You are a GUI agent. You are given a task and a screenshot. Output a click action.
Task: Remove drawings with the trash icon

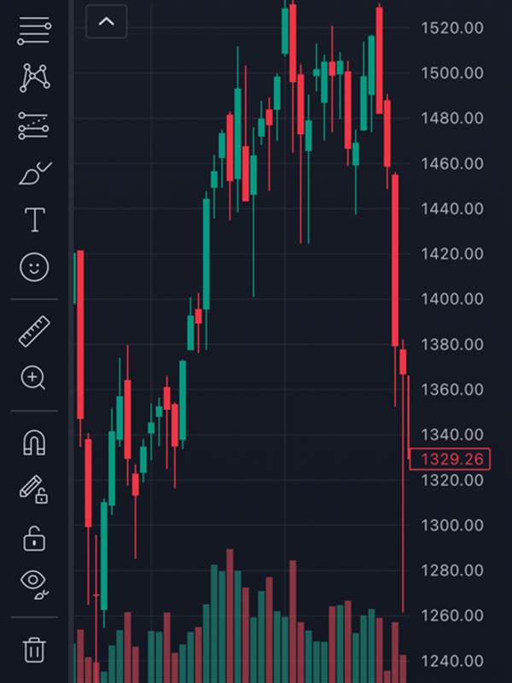[x=34, y=649]
